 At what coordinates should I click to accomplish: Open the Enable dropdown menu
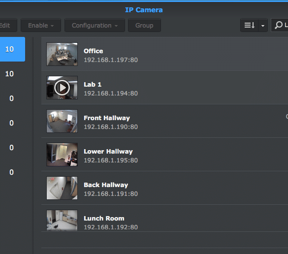pos(41,25)
